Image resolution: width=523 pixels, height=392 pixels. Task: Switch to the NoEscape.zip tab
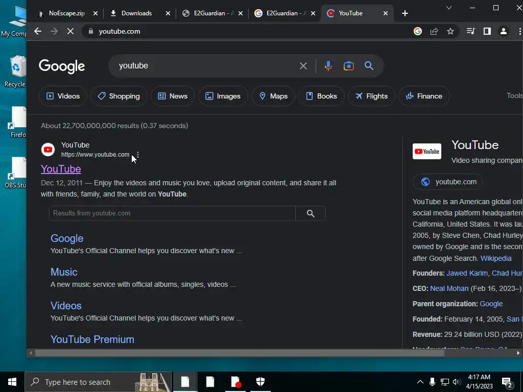(x=66, y=13)
